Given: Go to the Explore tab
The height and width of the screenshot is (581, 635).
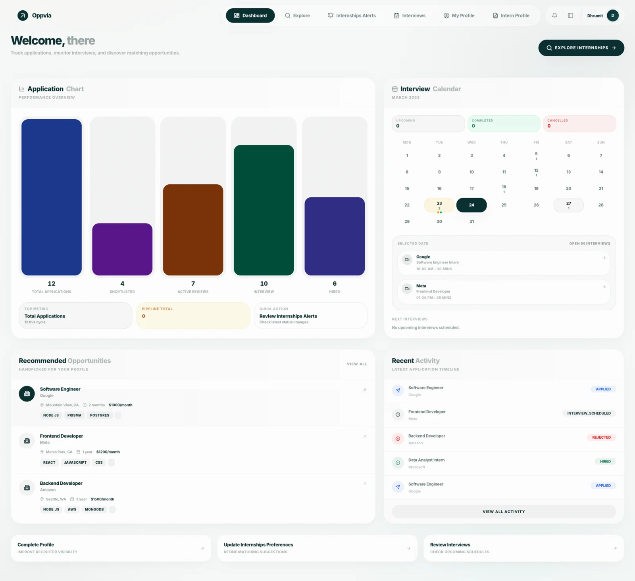Looking at the screenshot, I should click(297, 15).
